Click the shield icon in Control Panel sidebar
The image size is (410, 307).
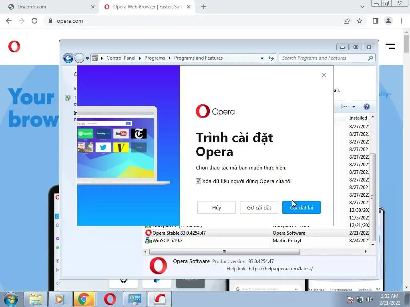point(68,98)
